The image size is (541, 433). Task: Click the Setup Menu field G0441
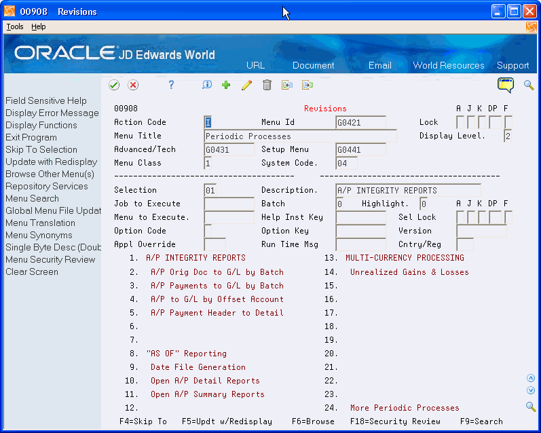point(360,149)
